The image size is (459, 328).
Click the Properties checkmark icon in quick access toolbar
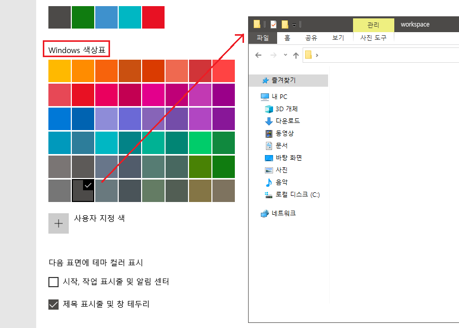click(x=274, y=24)
